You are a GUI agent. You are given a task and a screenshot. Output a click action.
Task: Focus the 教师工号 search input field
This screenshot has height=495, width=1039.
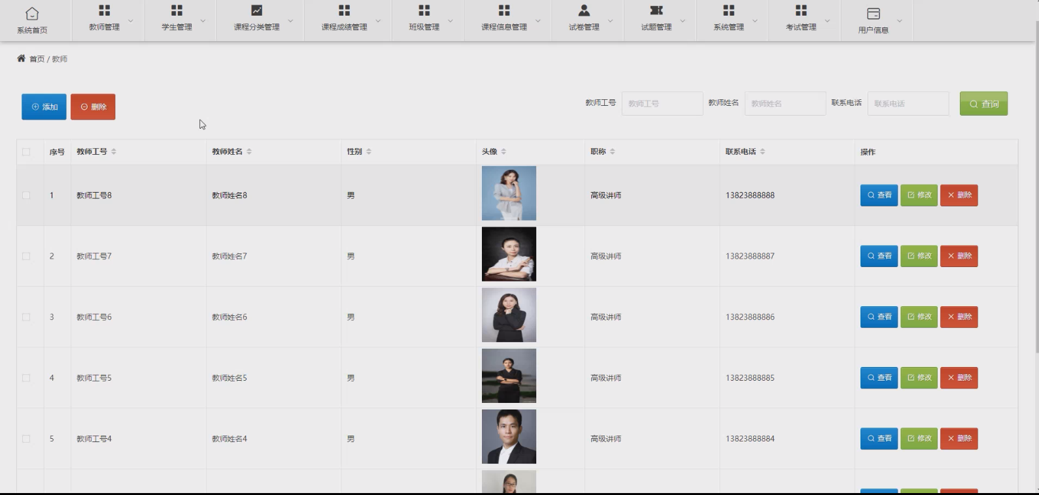click(x=662, y=104)
